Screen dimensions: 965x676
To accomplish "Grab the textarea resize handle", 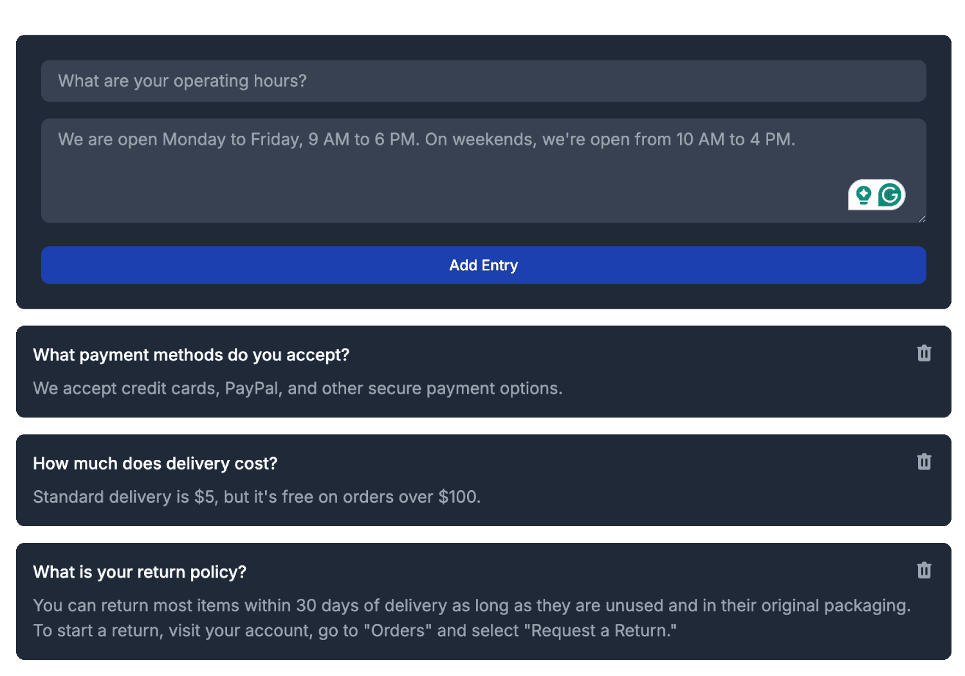I will [x=922, y=219].
